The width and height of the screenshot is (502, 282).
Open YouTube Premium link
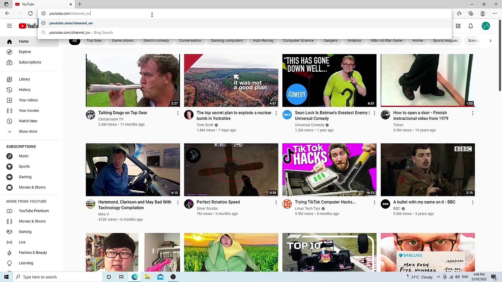point(29,211)
